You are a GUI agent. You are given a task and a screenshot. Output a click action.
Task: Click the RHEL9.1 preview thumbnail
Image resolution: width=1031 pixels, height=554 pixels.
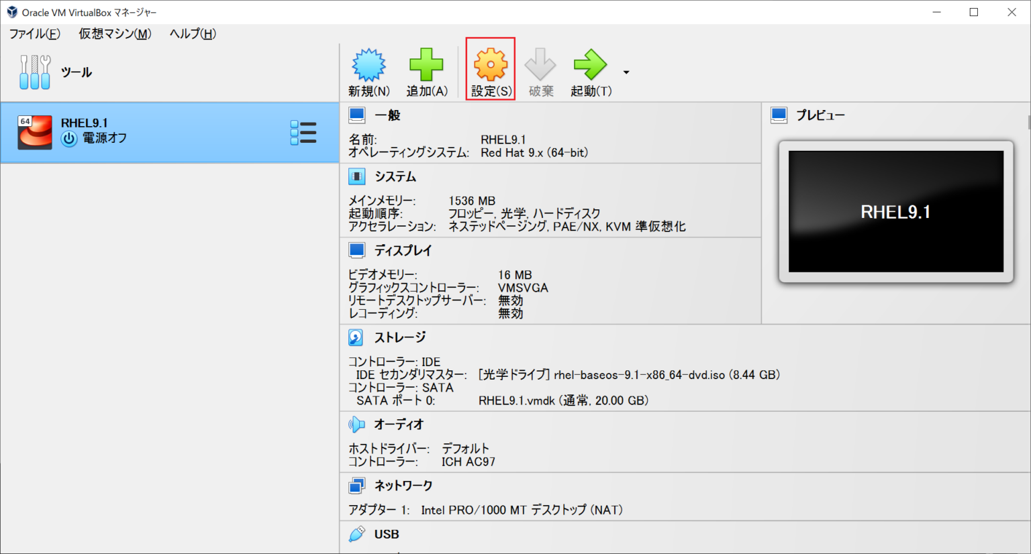895,211
